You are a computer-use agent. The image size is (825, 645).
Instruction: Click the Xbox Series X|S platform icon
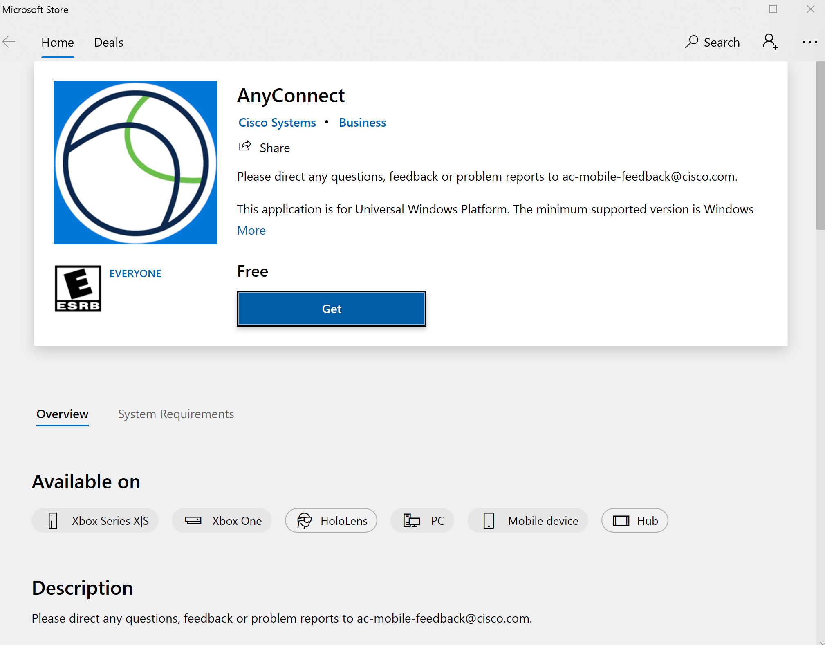[52, 520]
